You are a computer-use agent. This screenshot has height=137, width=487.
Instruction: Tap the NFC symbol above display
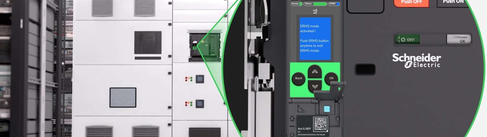[x=315, y=11]
